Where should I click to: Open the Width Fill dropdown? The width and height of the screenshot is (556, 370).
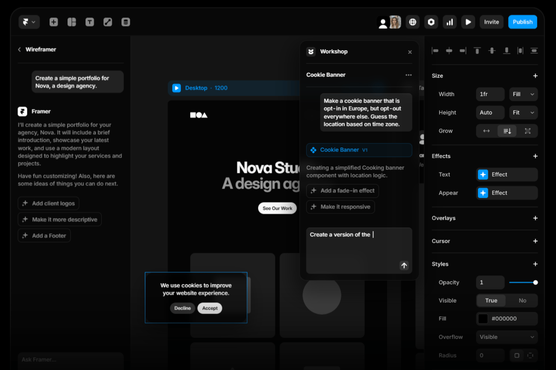[523, 94]
